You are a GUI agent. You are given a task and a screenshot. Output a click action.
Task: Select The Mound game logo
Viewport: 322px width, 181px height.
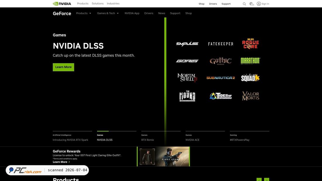(x=187, y=96)
